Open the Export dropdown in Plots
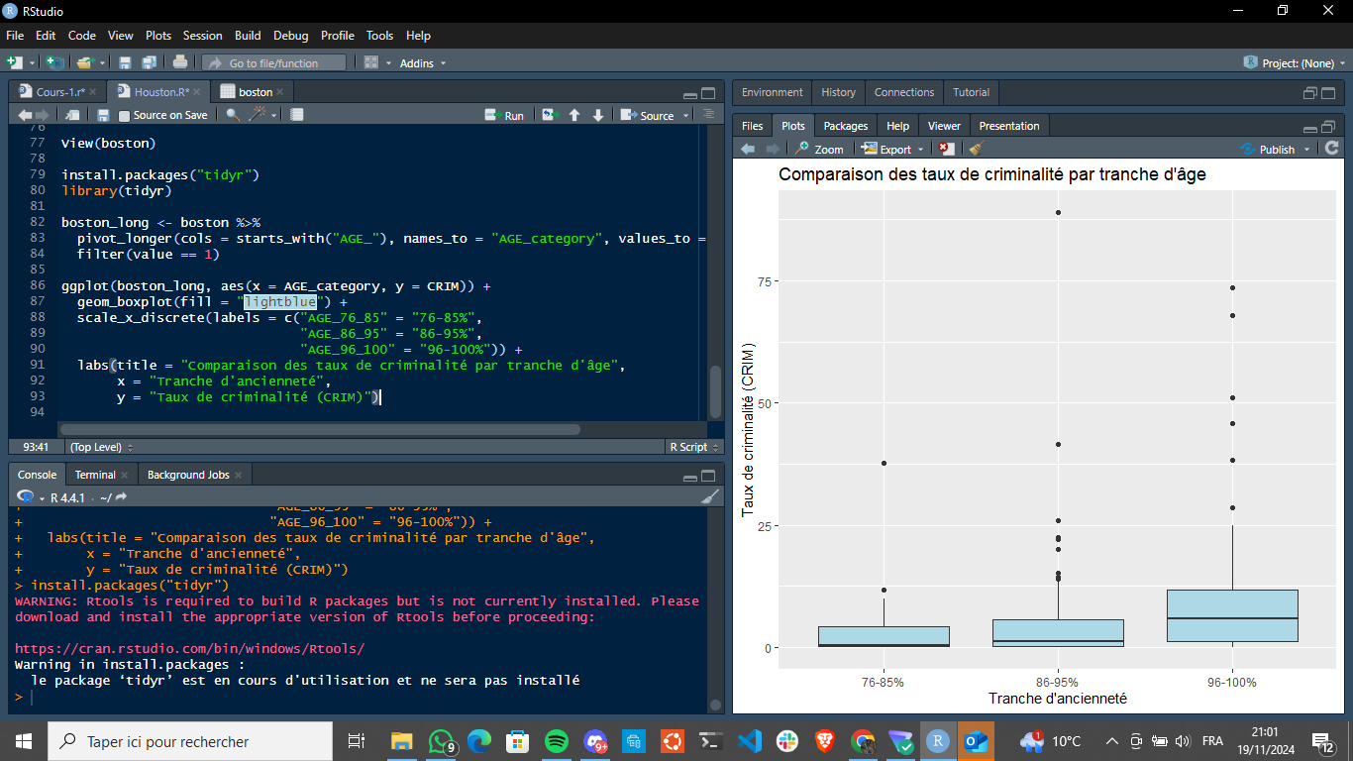The height and width of the screenshot is (761, 1353). pyautogui.click(x=891, y=149)
